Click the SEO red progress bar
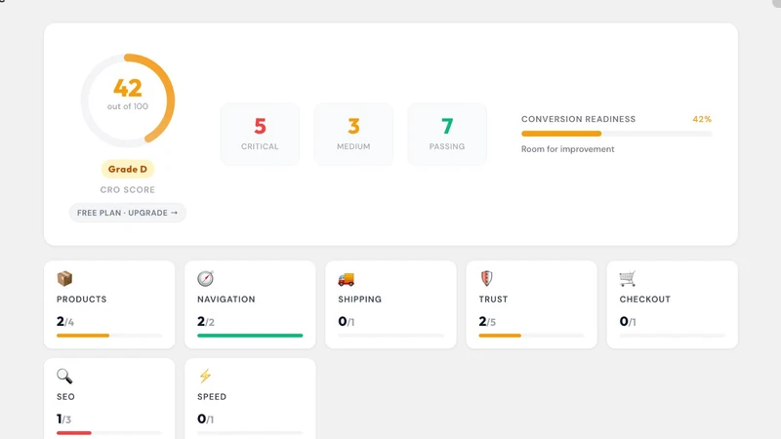The width and height of the screenshot is (781, 439). [x=109, y=433]
